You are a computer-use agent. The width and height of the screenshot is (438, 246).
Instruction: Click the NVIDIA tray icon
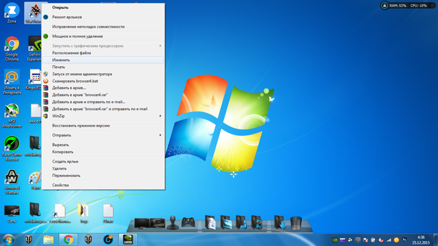pos(335,240)
